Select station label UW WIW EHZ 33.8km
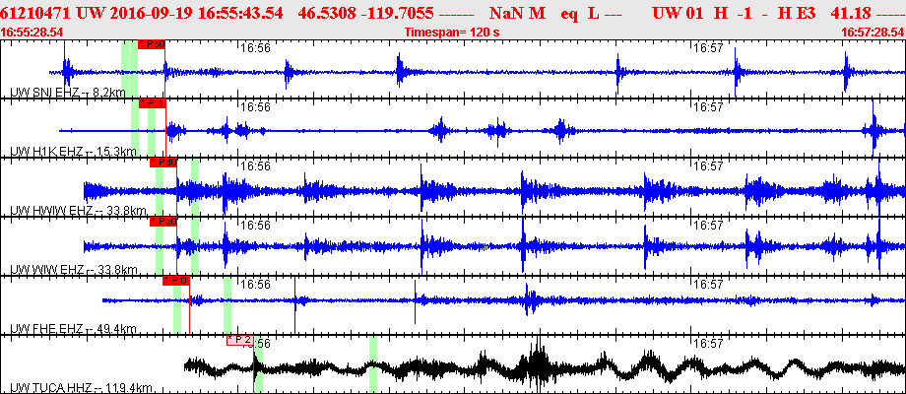Viewport: 906px width, 394px height. point(74,269)
